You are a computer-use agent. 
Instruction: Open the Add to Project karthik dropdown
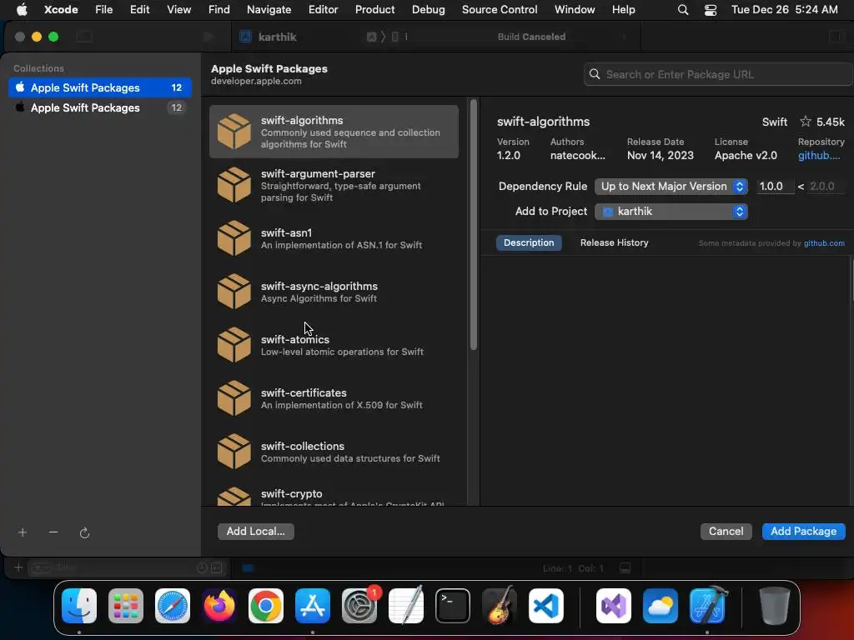click(x=671, y=211)
